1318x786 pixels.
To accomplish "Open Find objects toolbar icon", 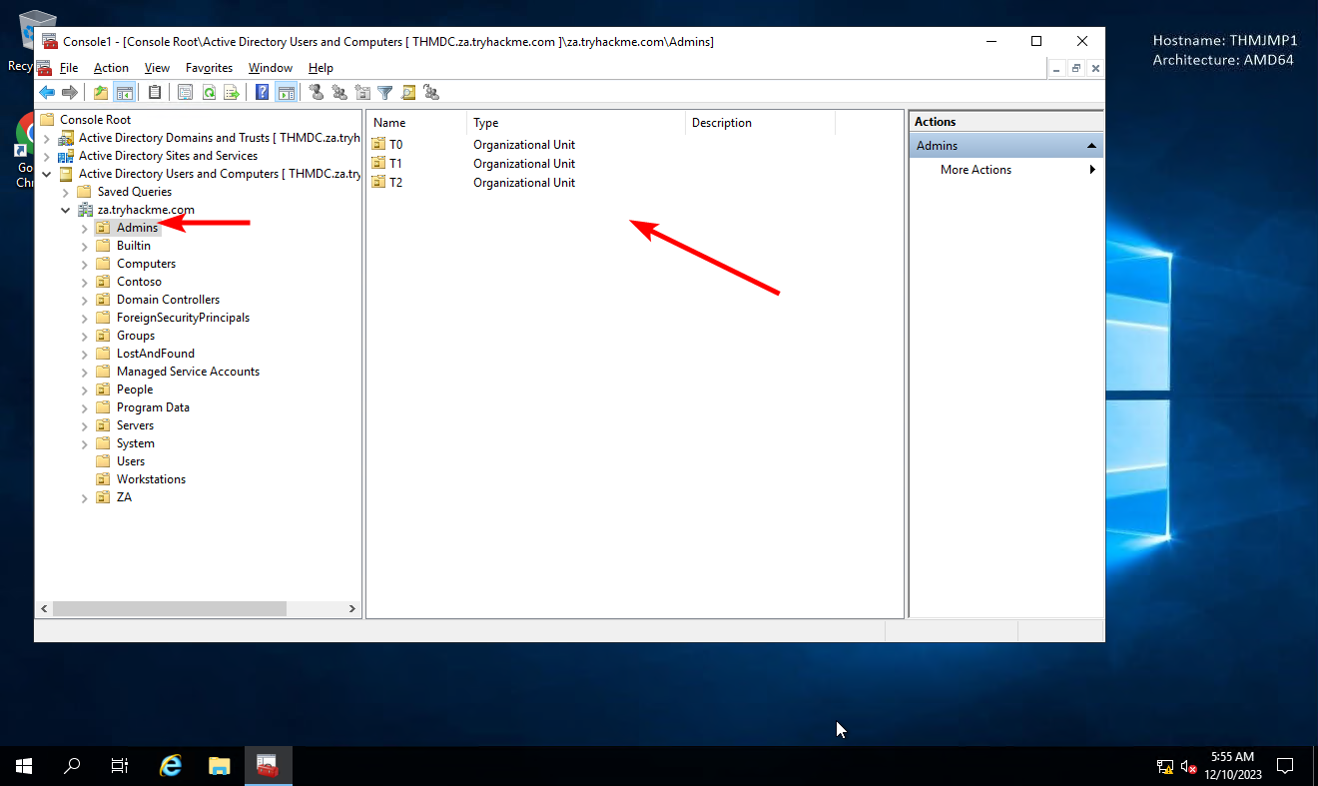I will [407, 92].
